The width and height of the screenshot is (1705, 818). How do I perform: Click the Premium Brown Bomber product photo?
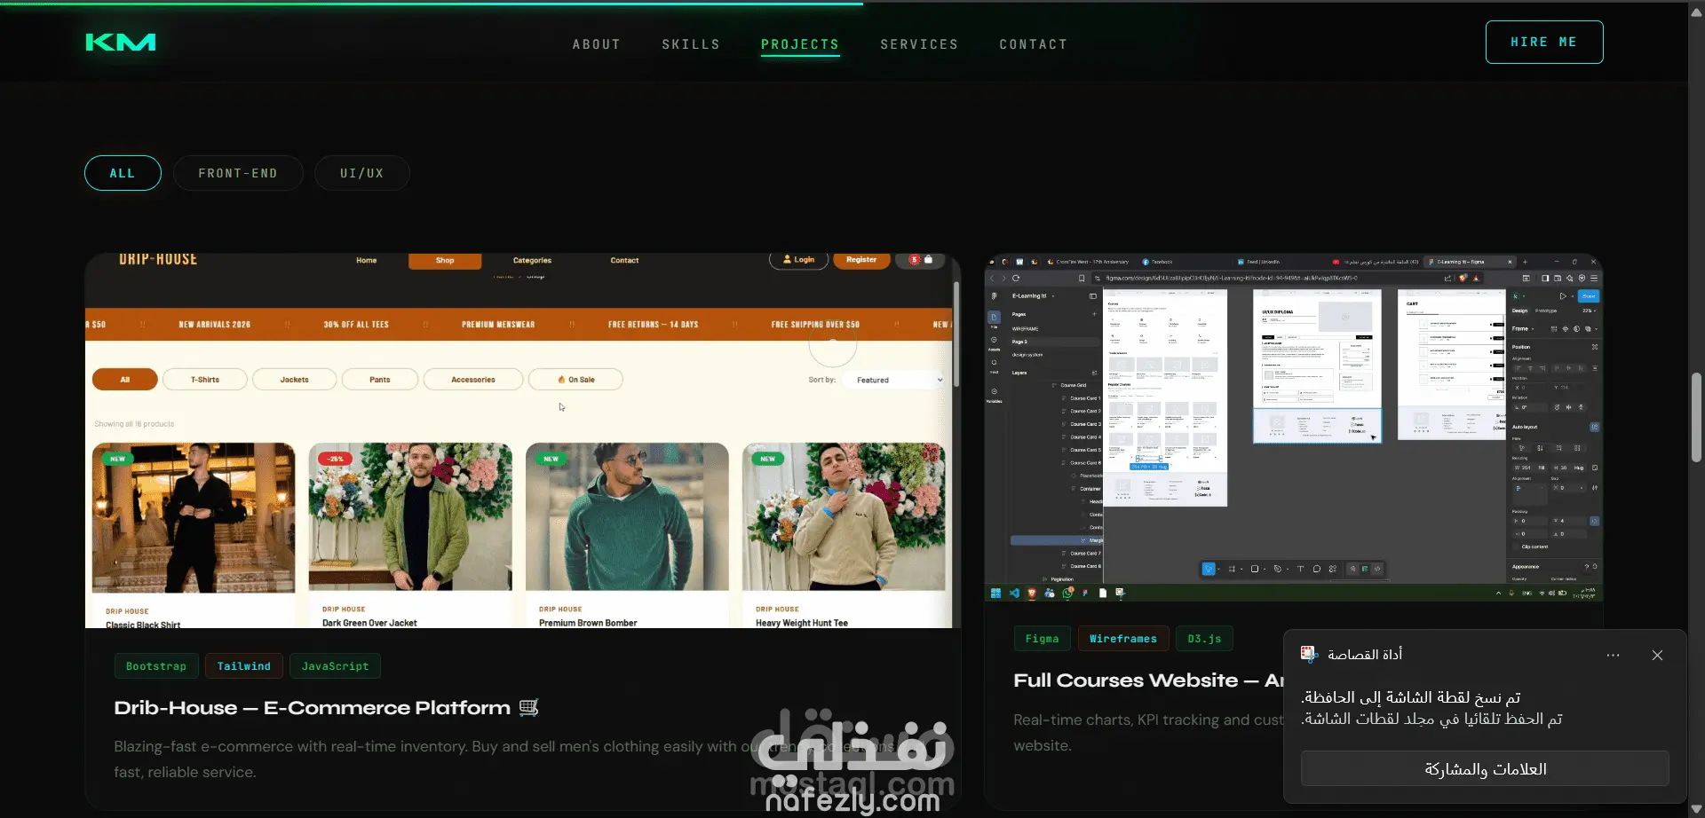pyautogui.click(x=627, y=517)
